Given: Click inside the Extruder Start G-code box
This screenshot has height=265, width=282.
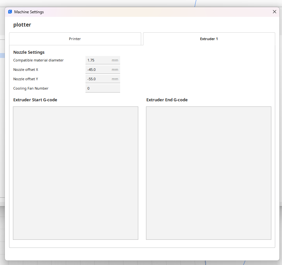Looking at the screenshot, I should tap(75, 173).
